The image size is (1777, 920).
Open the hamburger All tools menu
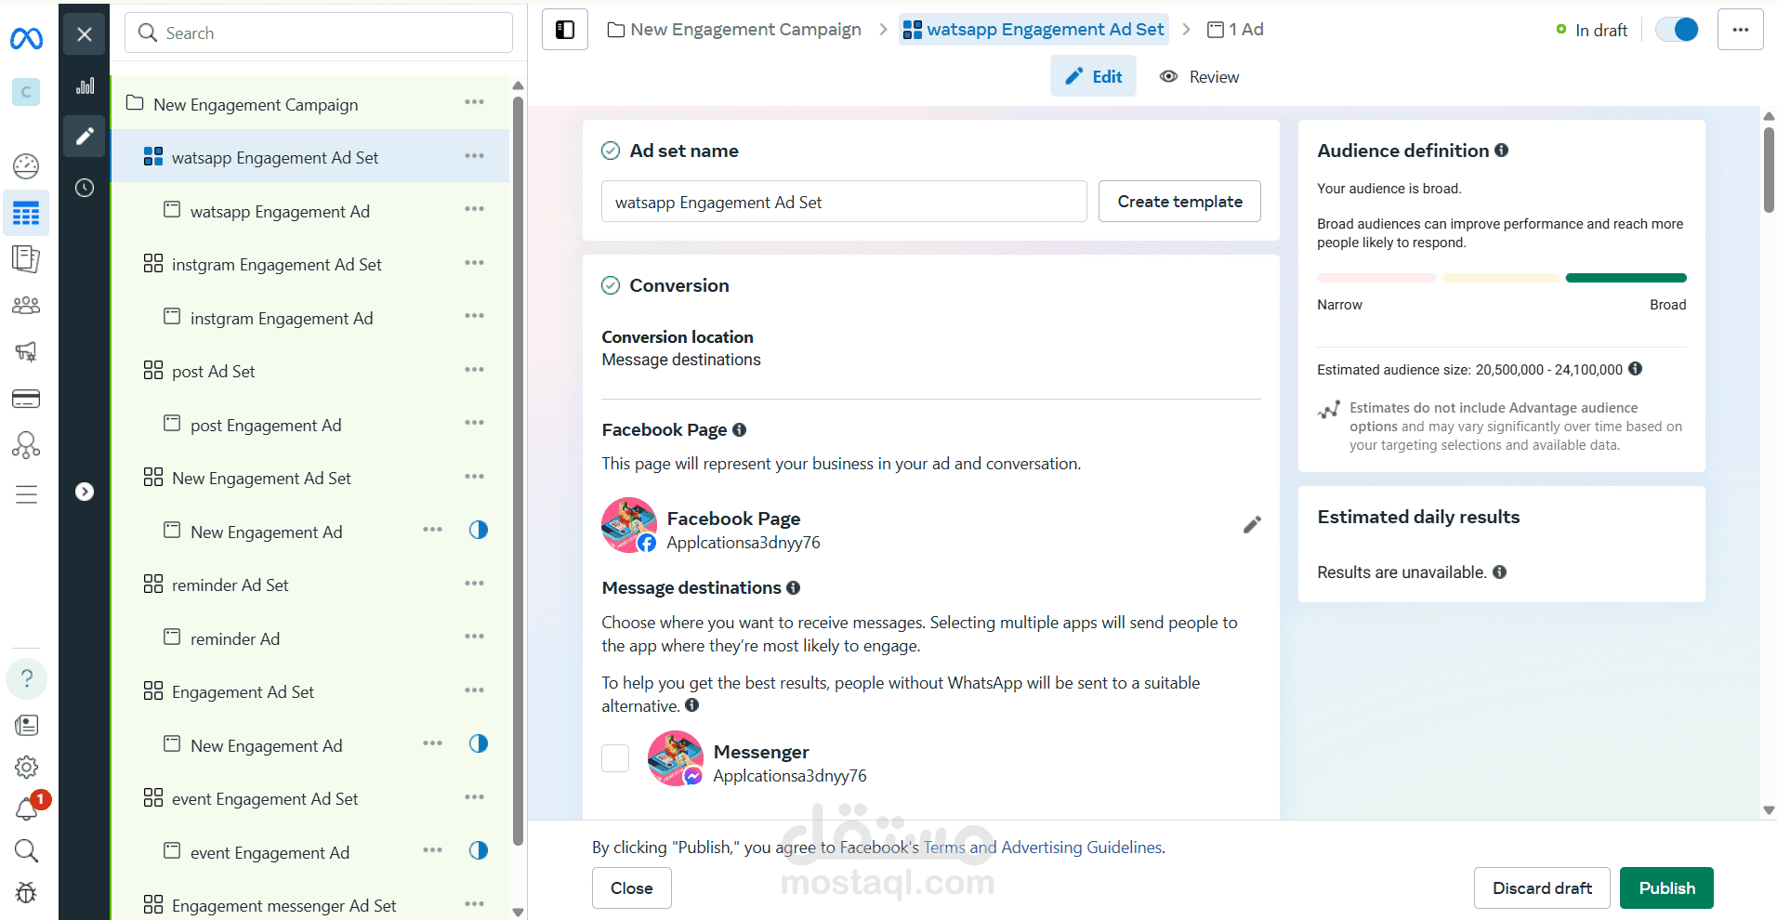[26, 494]
